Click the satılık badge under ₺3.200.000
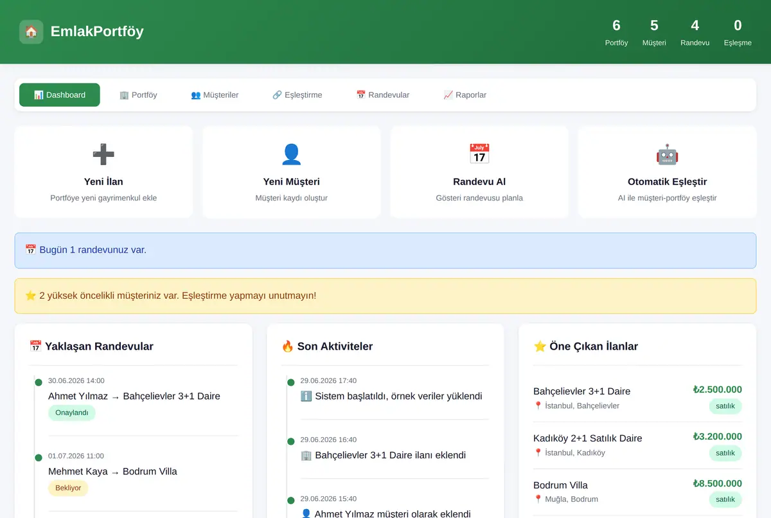 (x=725, y=453)
